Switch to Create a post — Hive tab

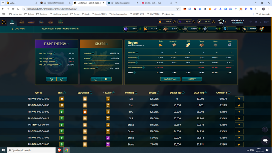click(x=157, y=3)
